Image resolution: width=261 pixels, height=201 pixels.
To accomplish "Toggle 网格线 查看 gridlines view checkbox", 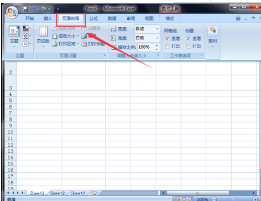I will tap(167, 38).
